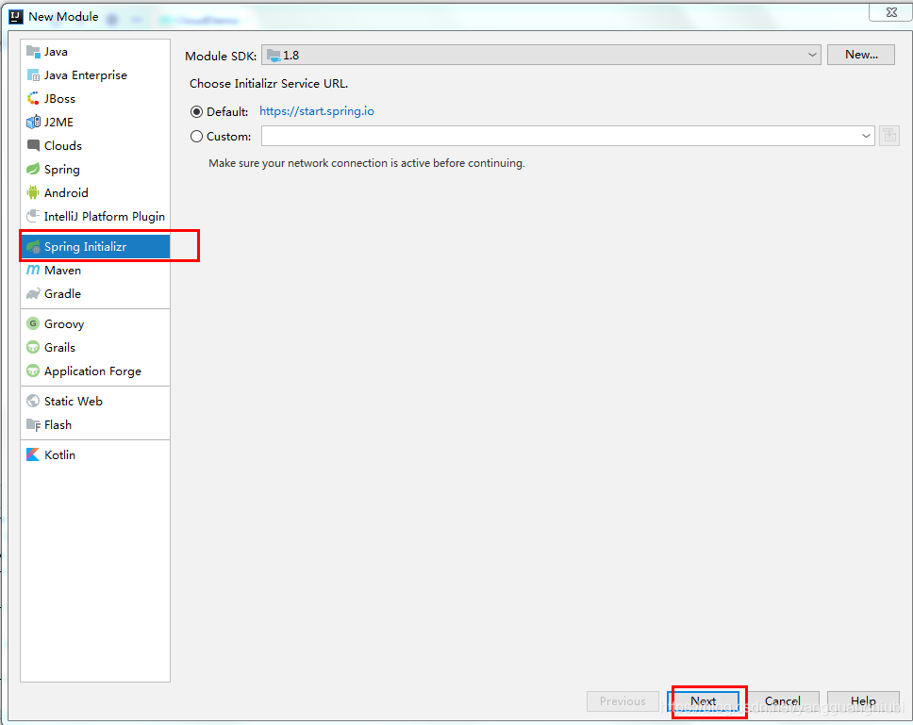Click the Cancel button
This screenshot has width=913, height=725.
pyautogui.click(x=782, y=701)
